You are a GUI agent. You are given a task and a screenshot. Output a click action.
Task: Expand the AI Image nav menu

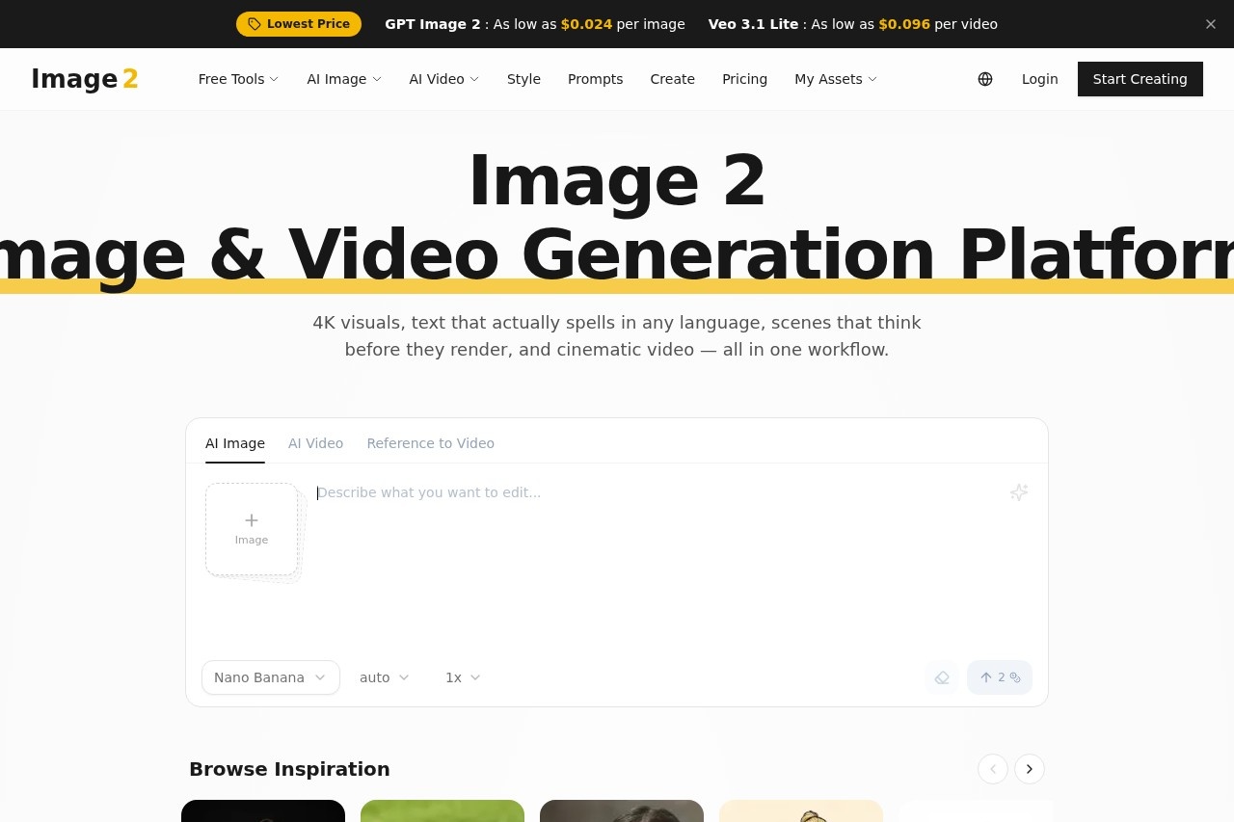coord(344,79)
